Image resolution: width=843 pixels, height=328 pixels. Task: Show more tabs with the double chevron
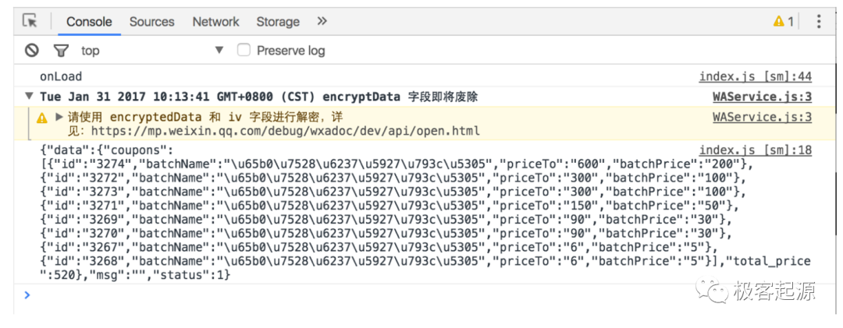322,22
